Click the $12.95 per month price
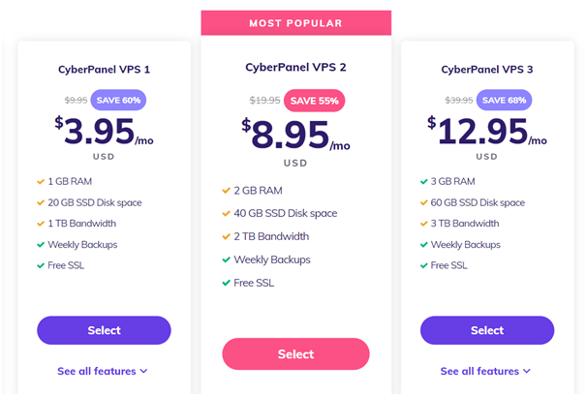The height and width of the screenshot is (396, 587). (487, 132)
